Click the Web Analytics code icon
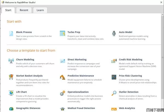The image size is (164, 112). [x=114, y=109]
